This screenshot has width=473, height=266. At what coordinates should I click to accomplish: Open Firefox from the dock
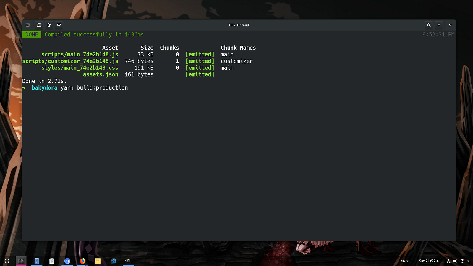pyautogui.click(x=82, y=261)
